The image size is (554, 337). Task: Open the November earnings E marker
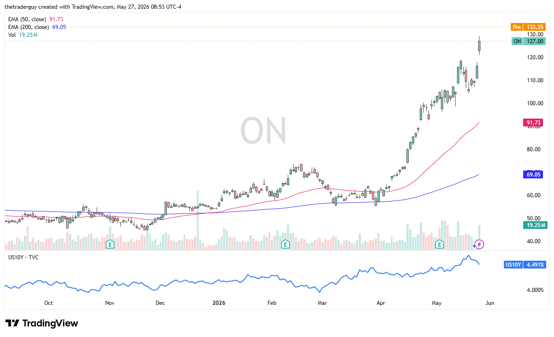pyautogui.click(x=110, y=244)
